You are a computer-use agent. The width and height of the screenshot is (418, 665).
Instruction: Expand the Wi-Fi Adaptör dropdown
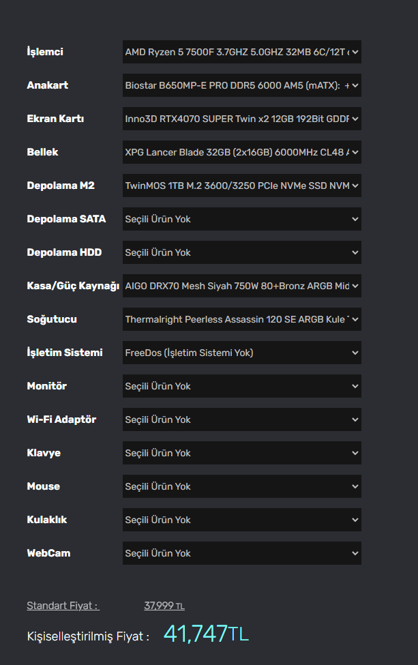pos(241,419)
